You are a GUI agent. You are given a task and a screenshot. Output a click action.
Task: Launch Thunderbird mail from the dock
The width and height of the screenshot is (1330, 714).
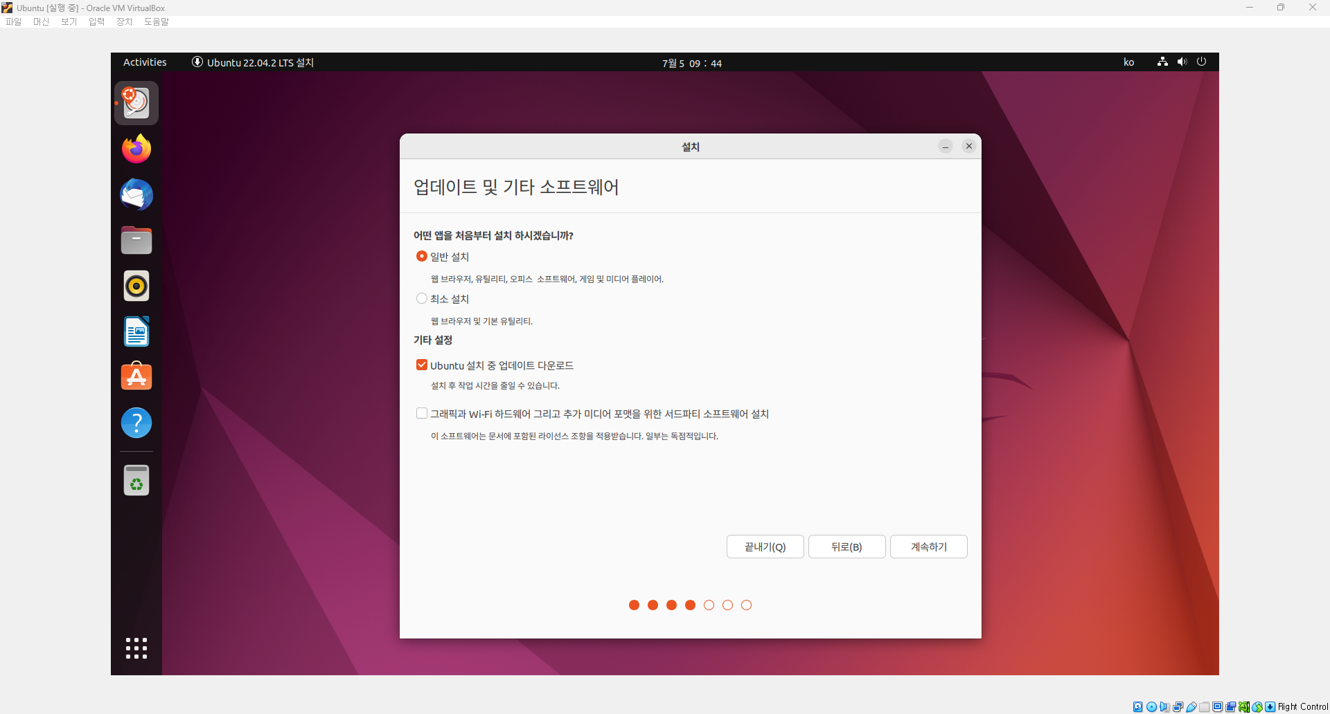pyautogui.click(x=136, y=194)
